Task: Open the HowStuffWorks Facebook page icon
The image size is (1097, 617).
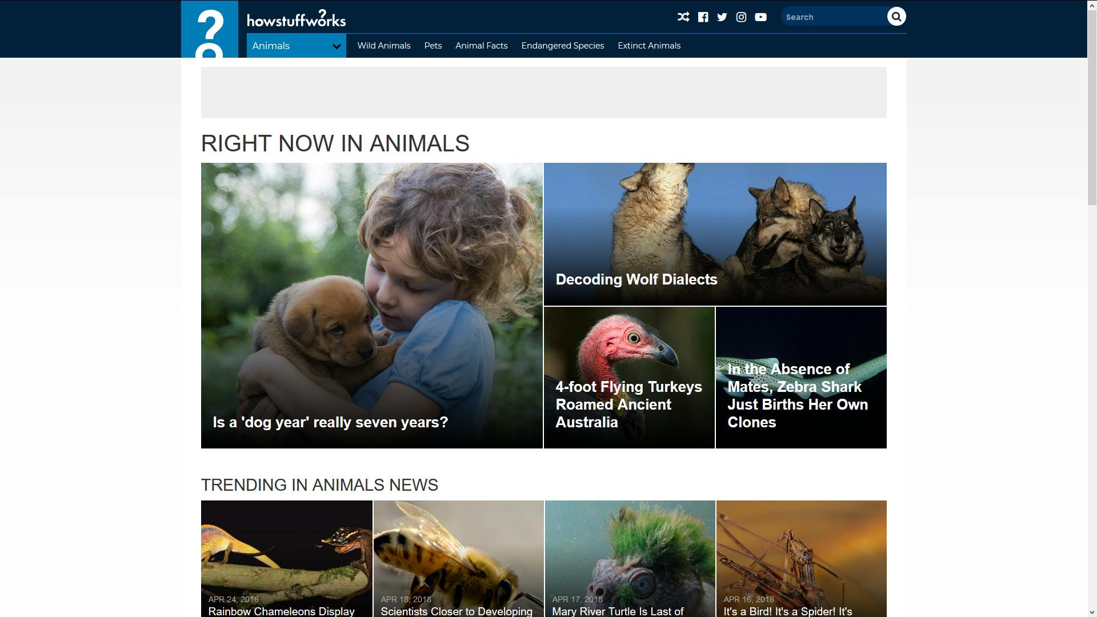Action: [x=702, y=17]
